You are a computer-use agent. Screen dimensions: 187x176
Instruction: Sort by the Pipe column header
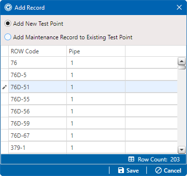96,51
